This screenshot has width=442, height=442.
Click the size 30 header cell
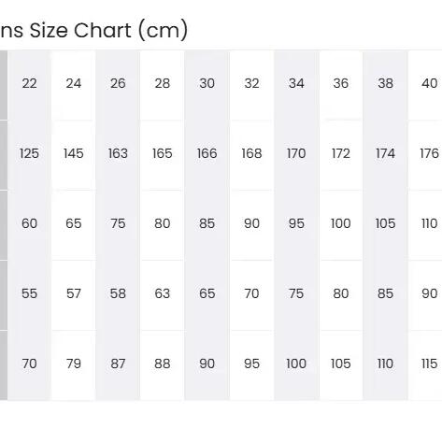point(207,84)
